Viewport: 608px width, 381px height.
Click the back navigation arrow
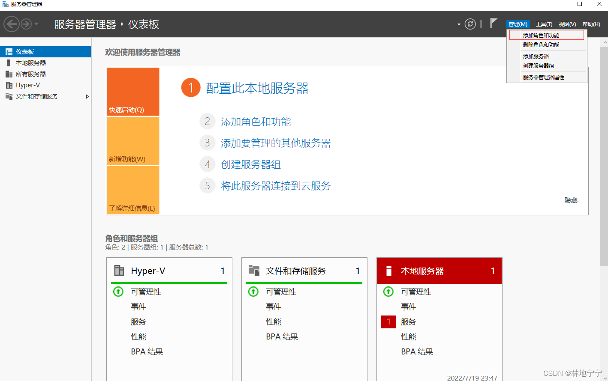(12, 24)
